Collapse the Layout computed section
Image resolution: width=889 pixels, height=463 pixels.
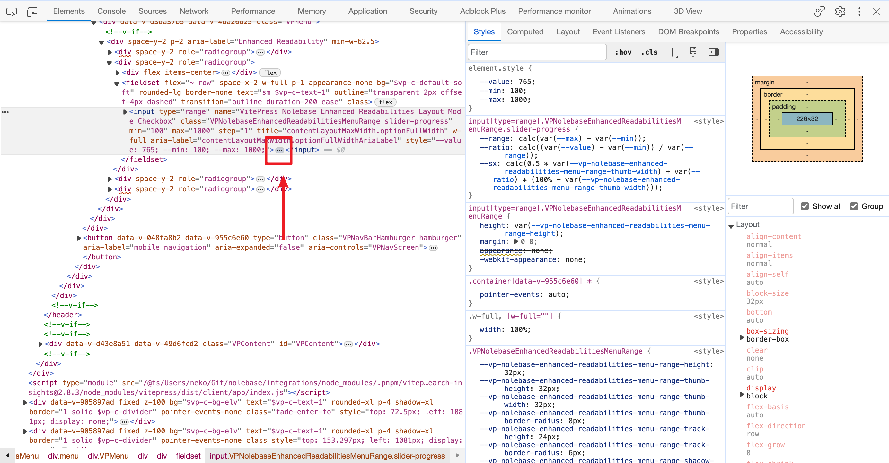pyautogui.click(x=731, y=226)
